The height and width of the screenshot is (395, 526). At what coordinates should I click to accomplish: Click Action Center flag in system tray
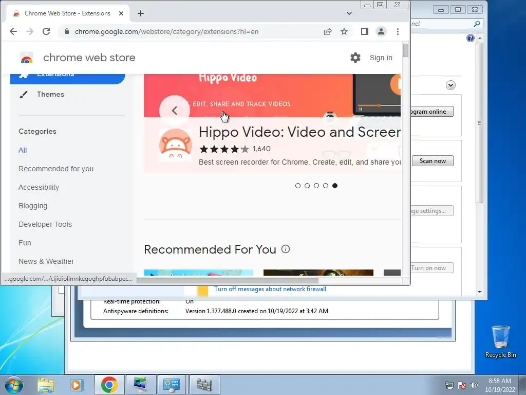(462, 385)
